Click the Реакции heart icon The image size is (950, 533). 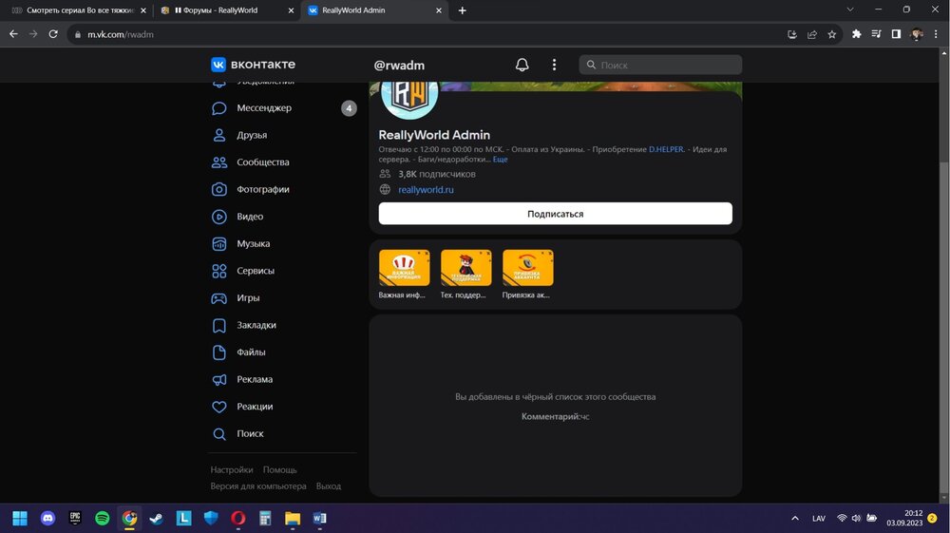click(219, 407)
